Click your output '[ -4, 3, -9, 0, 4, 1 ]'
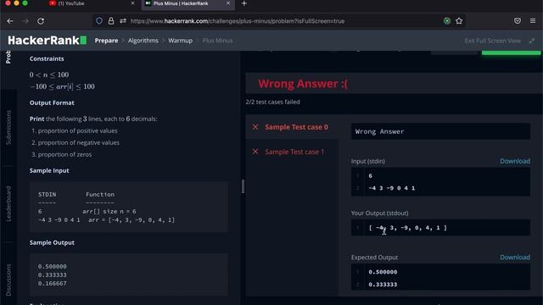Screen dimensions: 543x305 (x=407, y=228)
